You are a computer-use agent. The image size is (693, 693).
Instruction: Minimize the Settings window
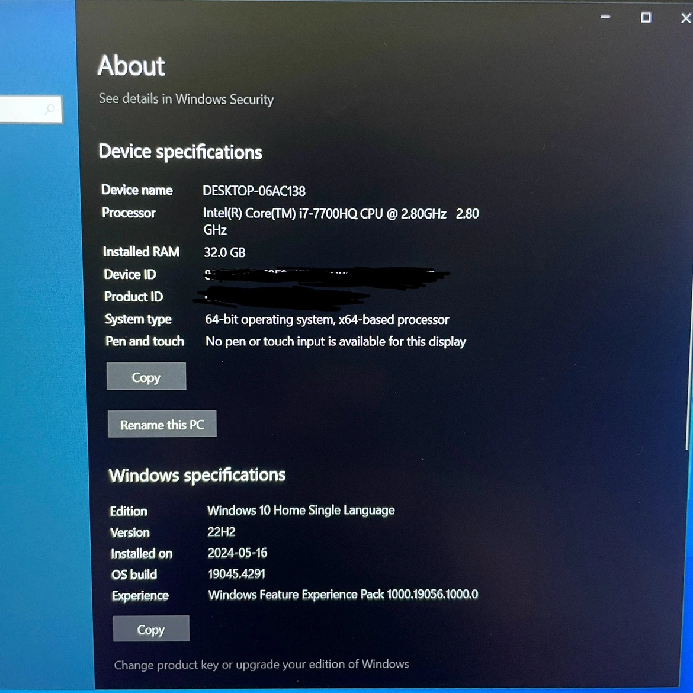coord(605,17)
